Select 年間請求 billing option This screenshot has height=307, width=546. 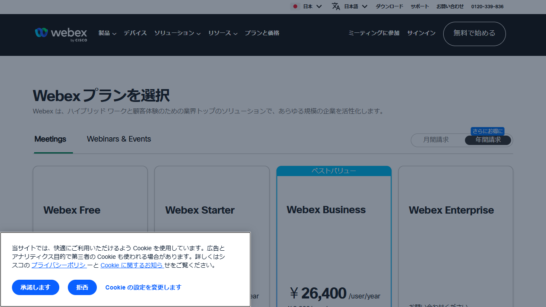tap(488, 140)
